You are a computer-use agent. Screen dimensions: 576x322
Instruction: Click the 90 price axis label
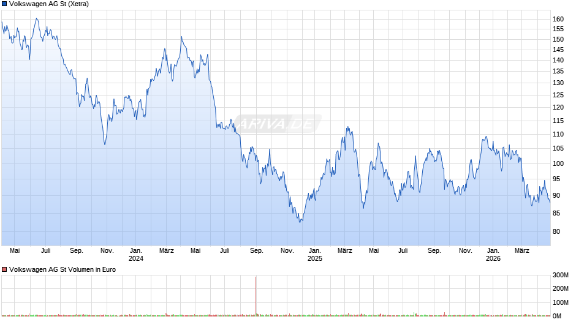[x=556, y=196]
